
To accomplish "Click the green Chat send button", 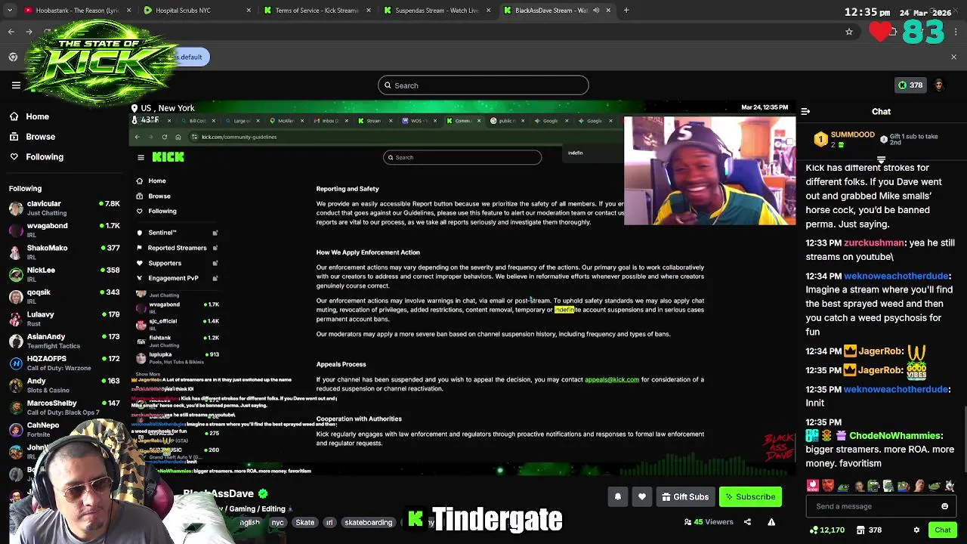I will click(x=942, y=530).
